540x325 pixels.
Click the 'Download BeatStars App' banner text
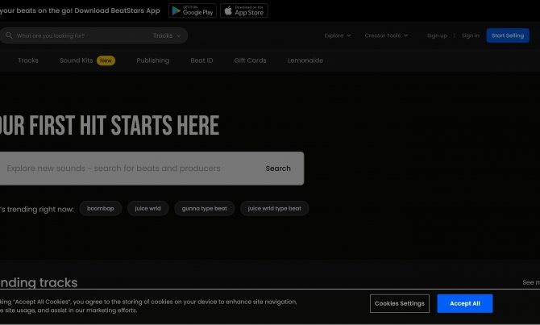coord(117,10)
